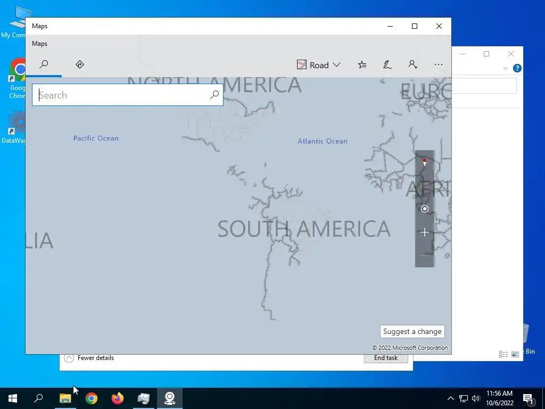This screenshot has width=545, height=409.
Task: Click the Show my location button
Action: 424,209
